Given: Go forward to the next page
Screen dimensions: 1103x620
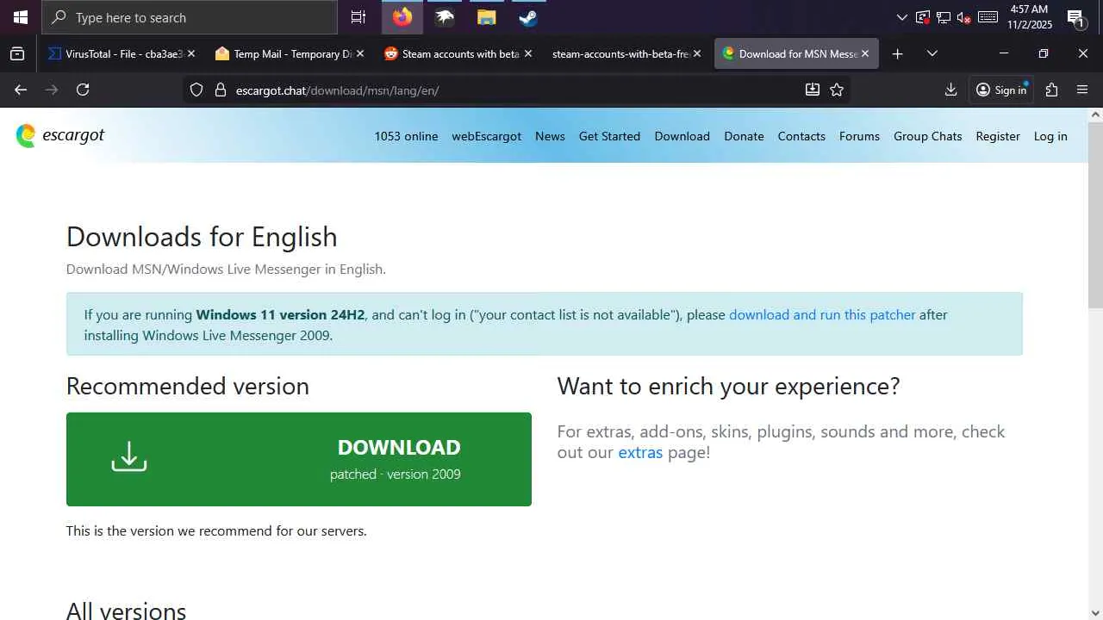Looking at the screenshot, I should tap(52, 90).
